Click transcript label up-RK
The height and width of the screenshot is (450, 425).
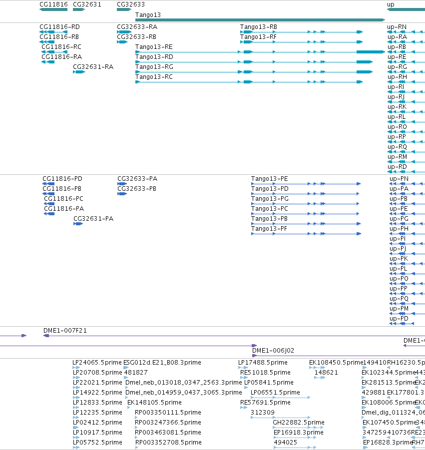397,107
